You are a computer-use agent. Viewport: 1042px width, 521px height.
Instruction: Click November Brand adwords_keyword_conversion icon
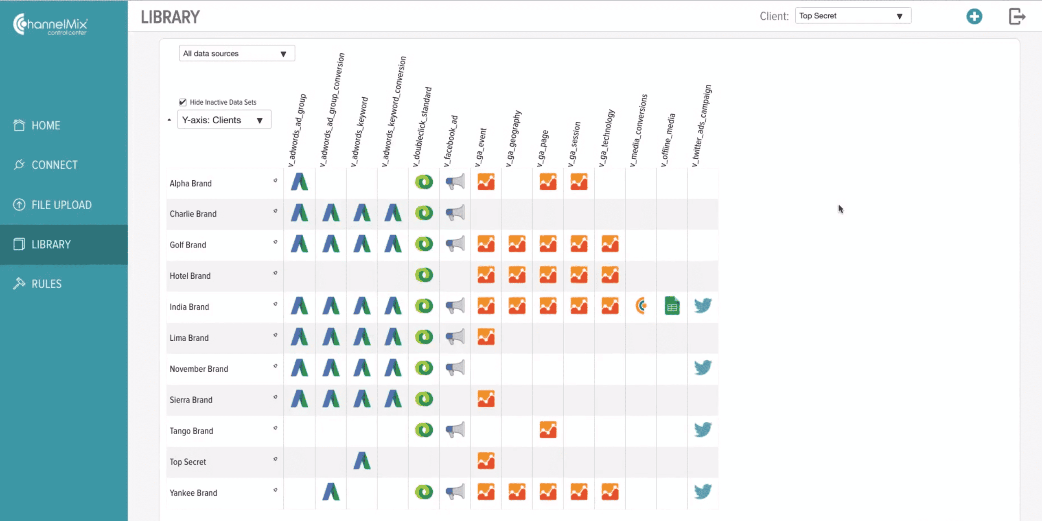(x=393, y=368)
